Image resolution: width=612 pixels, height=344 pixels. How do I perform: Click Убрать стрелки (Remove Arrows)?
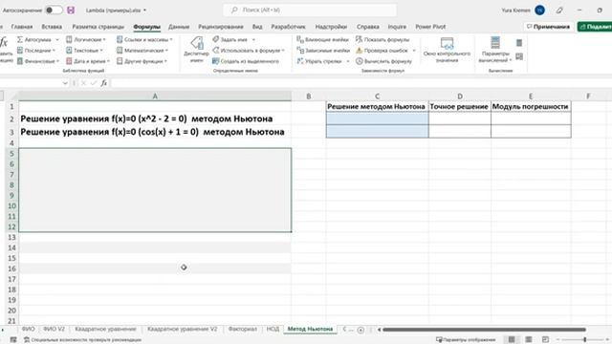(x=319, y=61)
